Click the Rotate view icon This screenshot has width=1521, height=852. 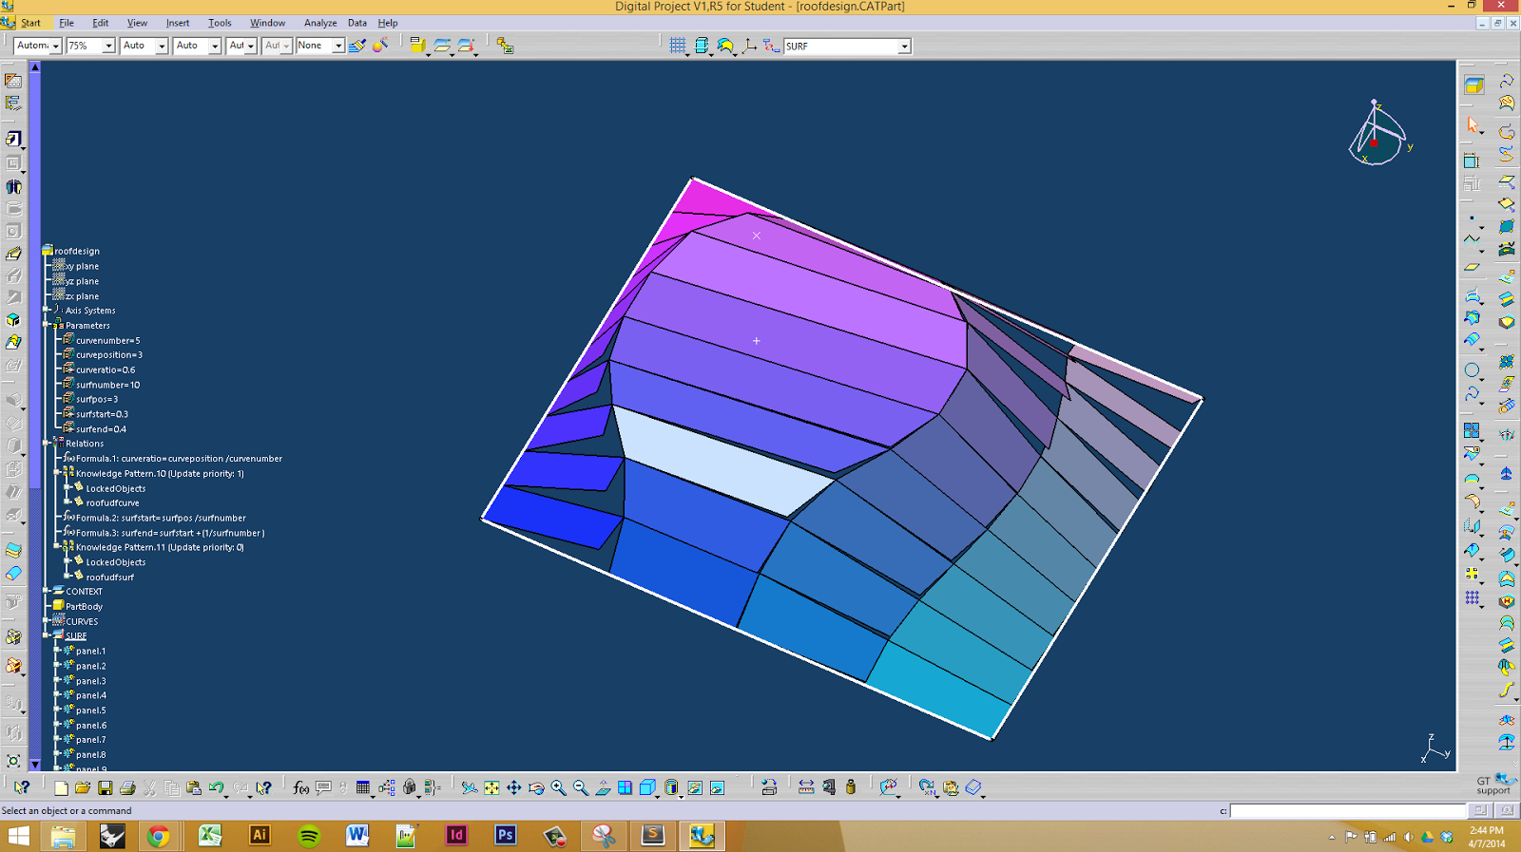(x=536, y=787)
